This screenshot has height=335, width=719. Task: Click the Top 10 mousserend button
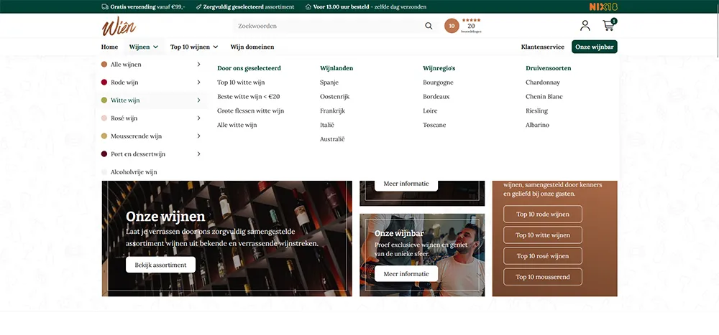click(542, 277)
